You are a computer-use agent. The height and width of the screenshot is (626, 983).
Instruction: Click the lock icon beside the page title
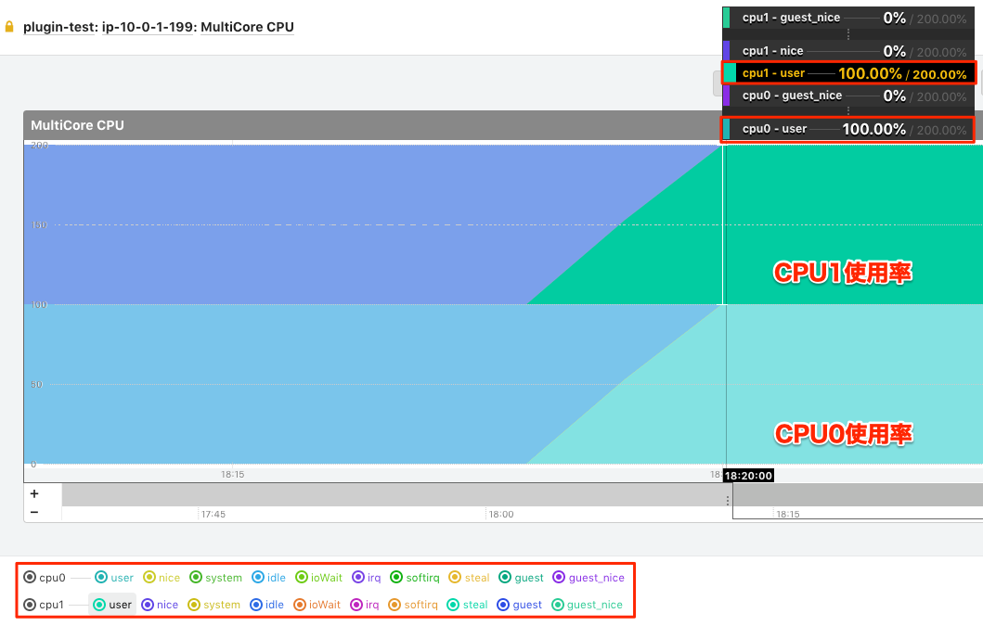(11, 27)
